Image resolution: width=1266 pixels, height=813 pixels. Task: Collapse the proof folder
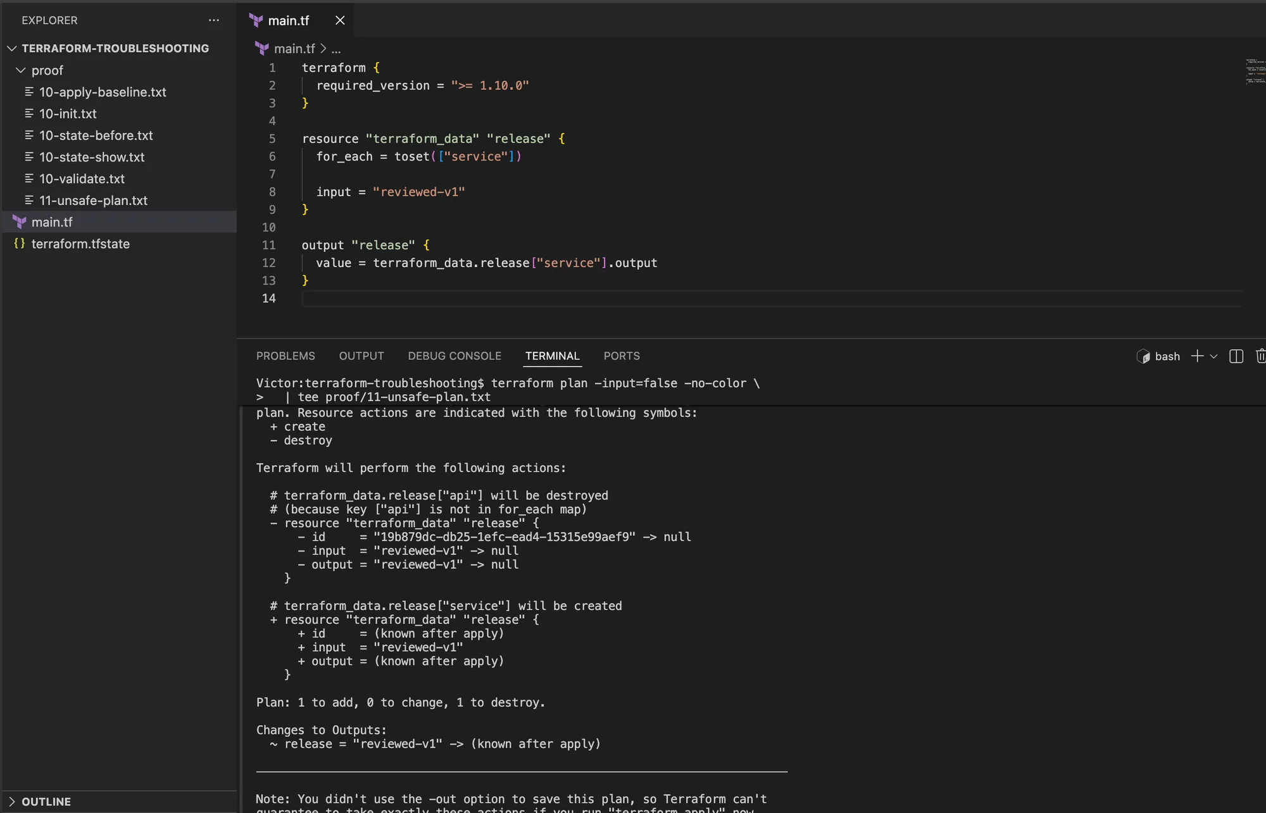(x=47, y=70)
